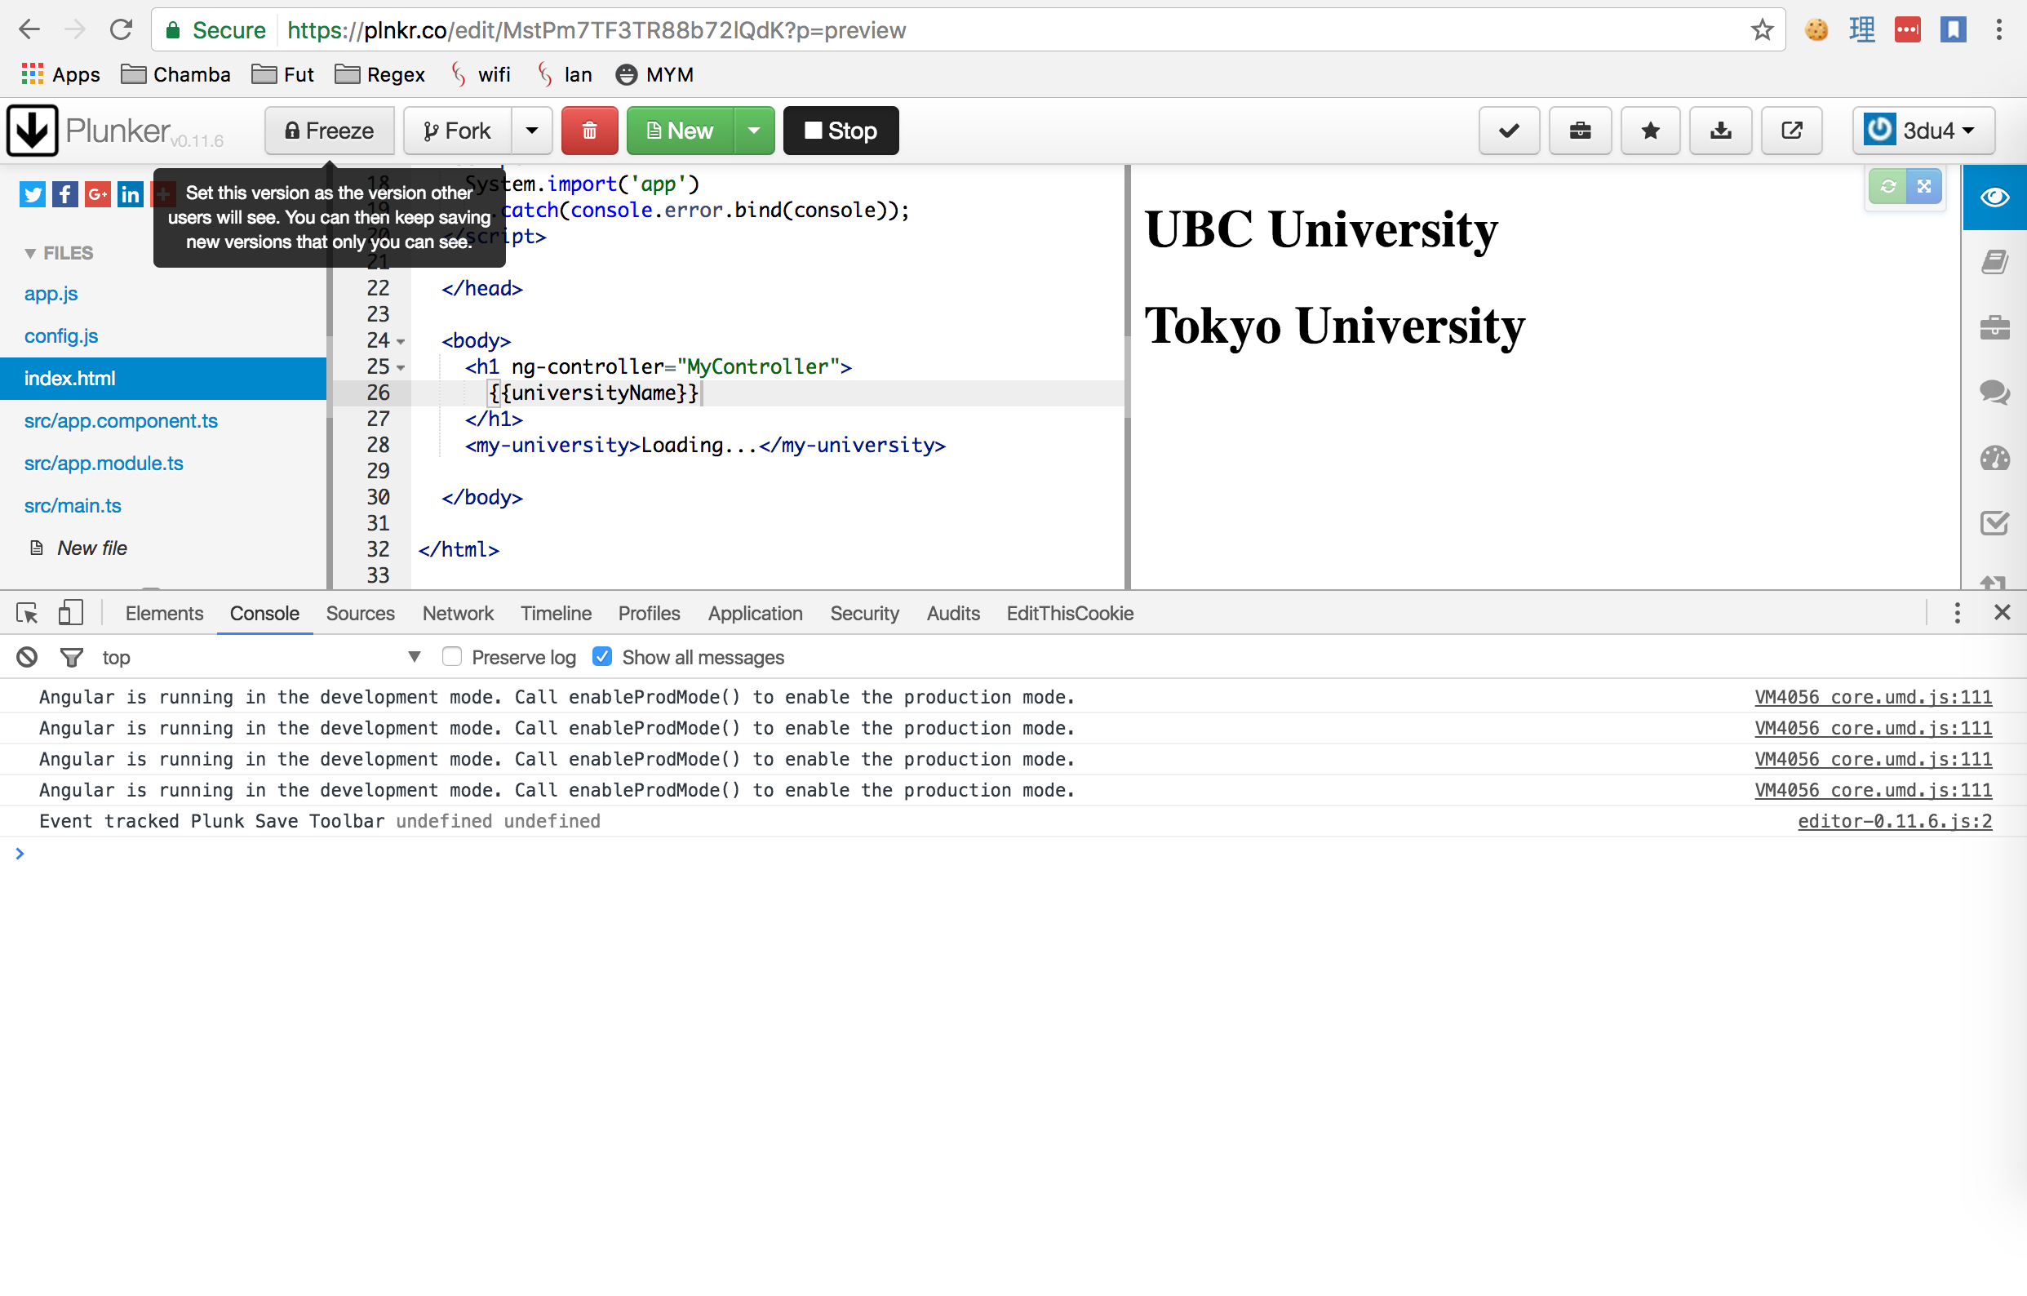Click the Freeze button
Image resolution: width=2027 pixels, height=1296 pixels.
(x=329, y=131)
